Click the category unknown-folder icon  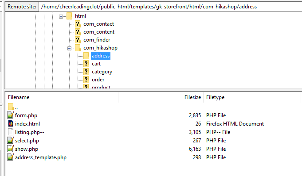(x=86, y=72)
